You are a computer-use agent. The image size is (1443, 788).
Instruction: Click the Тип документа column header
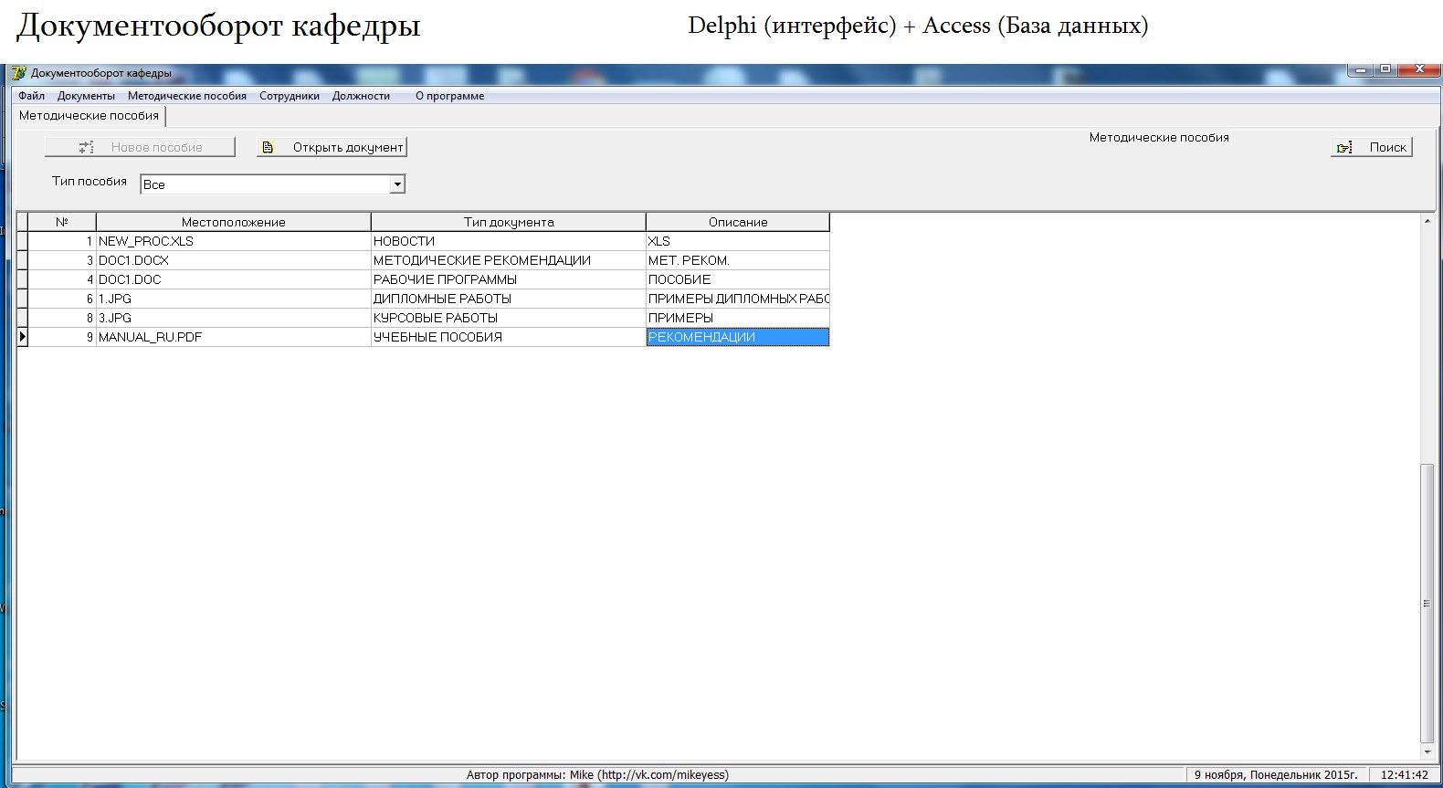(x=509, y=222)
